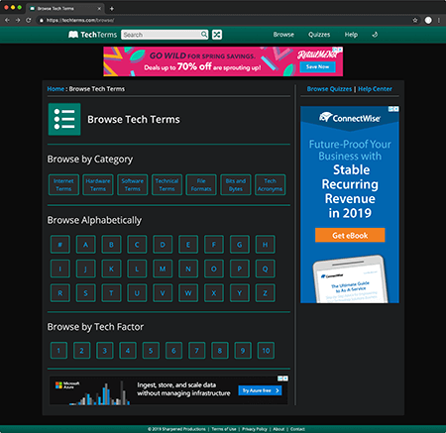Browse terms starting with letter S
The height and width of the screenshot is (433, 446).
pyautogui.click(x=86, y=293)
